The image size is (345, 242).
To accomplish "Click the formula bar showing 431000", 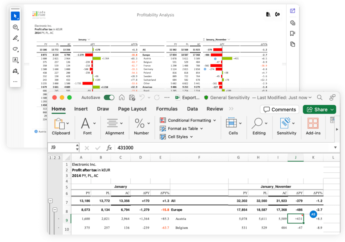I will tap(135, 147).
